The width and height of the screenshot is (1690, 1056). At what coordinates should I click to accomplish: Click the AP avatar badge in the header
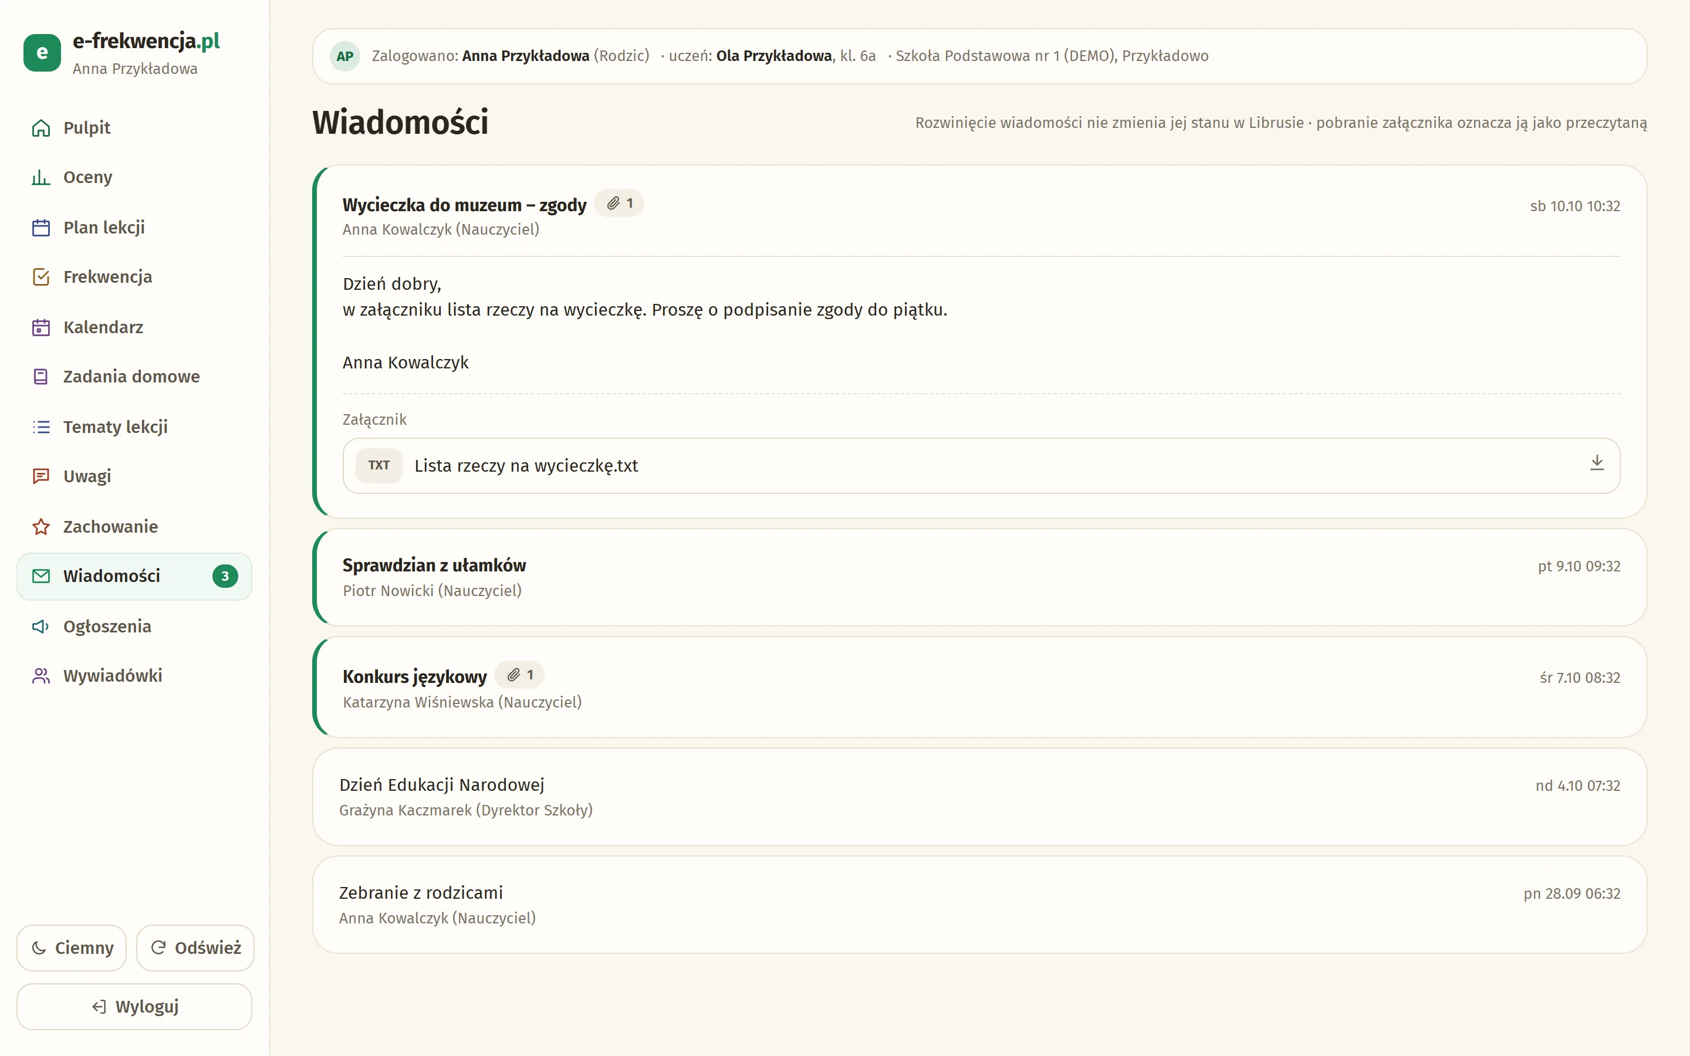[344, 56]
